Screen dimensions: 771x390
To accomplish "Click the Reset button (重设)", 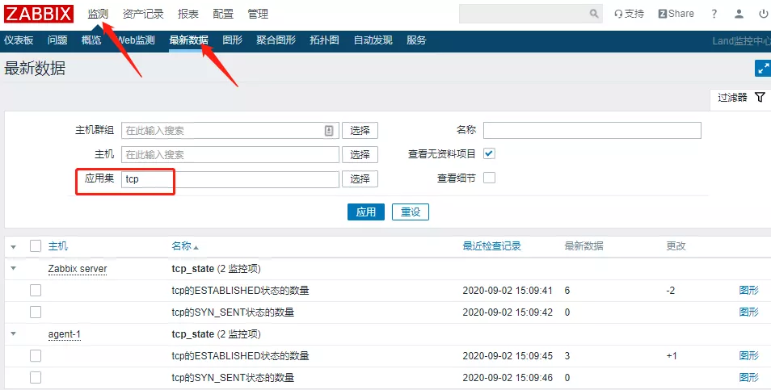I will (x=411, y=212).
